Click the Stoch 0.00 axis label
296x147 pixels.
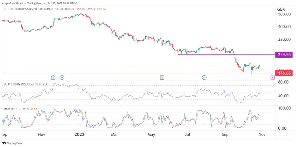[282, 128]
